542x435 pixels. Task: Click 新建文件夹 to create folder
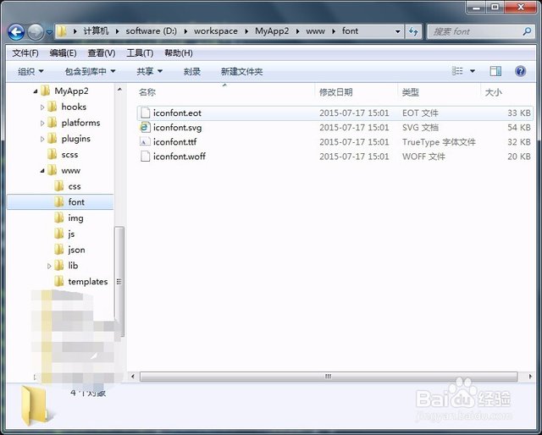[x=241, y=72]
